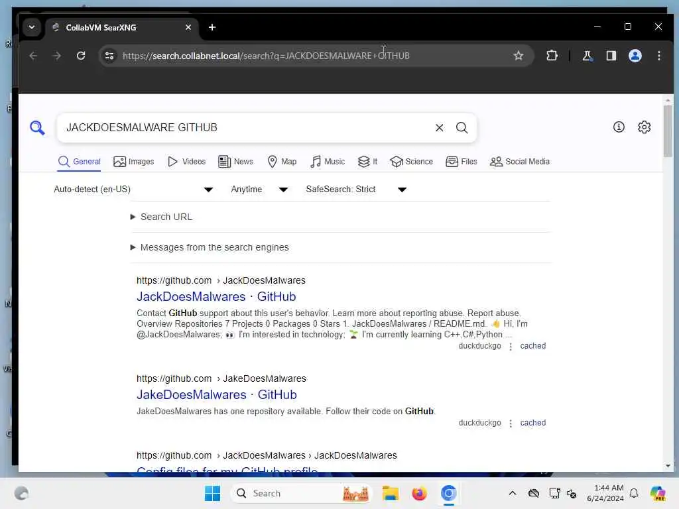679x509 pixels.
Task: Click the github.com › JackDoesMalwares URL
Action: pos(221,280)
